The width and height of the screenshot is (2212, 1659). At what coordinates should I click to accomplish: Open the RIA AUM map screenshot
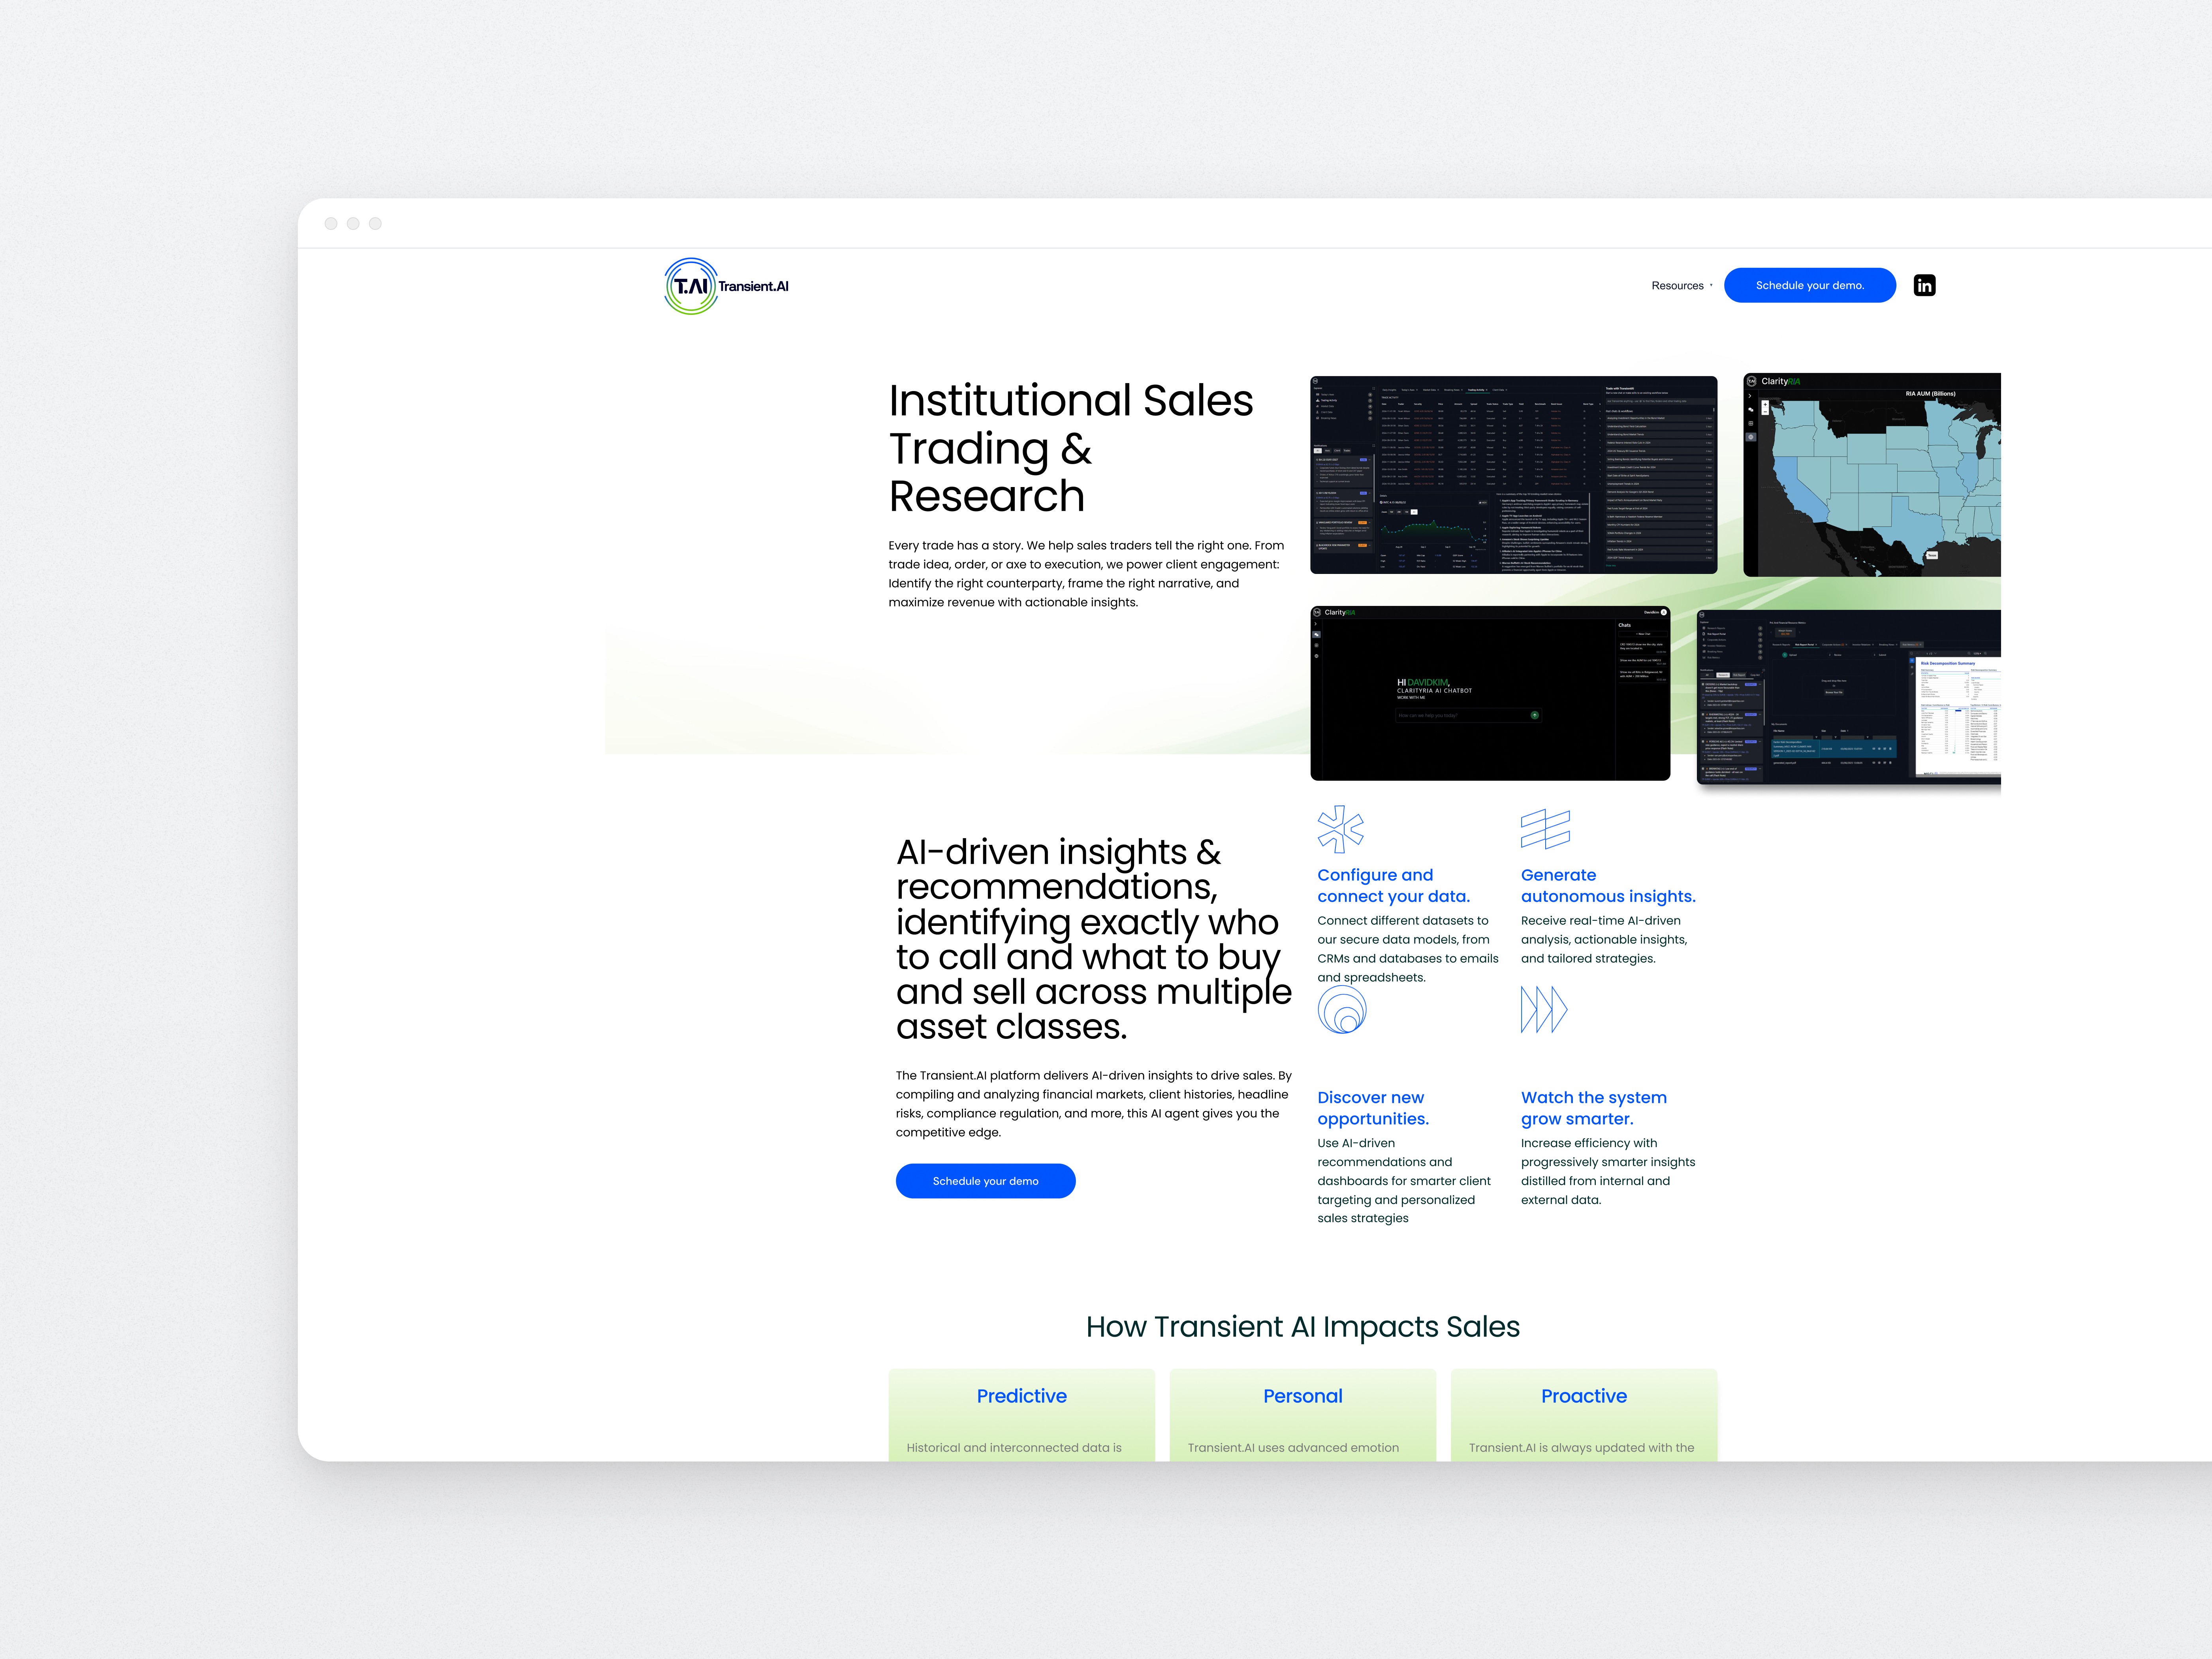coord(1871,475)
